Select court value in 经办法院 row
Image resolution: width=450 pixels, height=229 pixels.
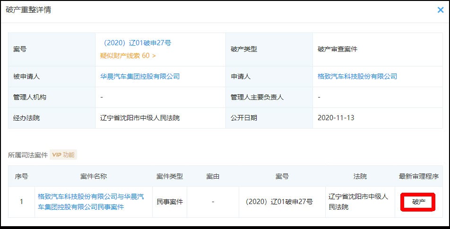(x=140, y=118)
